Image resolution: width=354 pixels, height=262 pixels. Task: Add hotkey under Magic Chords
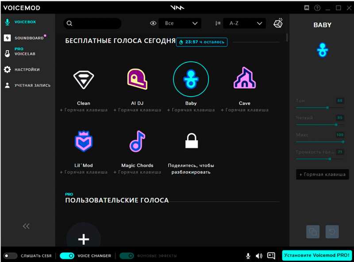137,172
